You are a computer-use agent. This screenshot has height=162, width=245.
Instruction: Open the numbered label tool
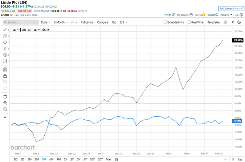pyautogui.click(x=5, y=55)
